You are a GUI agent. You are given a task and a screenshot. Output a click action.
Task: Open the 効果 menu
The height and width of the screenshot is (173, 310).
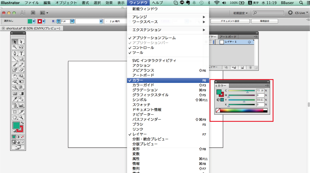pyautogui.click(x=109, y=3)
